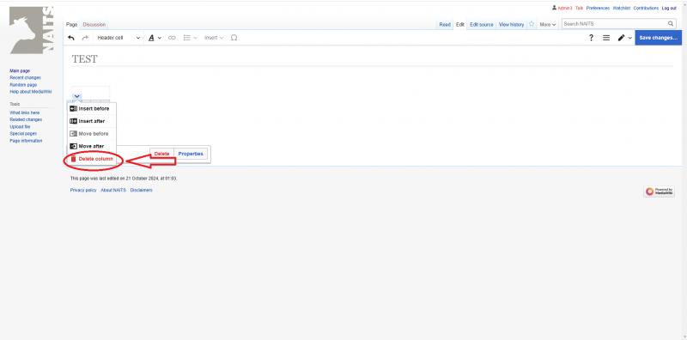Switch editor via pencil icon

(625, 38)
